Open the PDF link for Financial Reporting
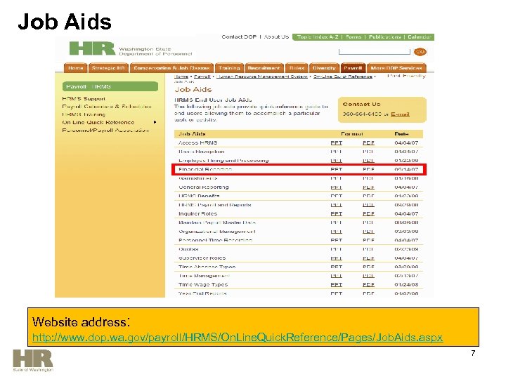This screenshot has height=379, width=506. 368,169
